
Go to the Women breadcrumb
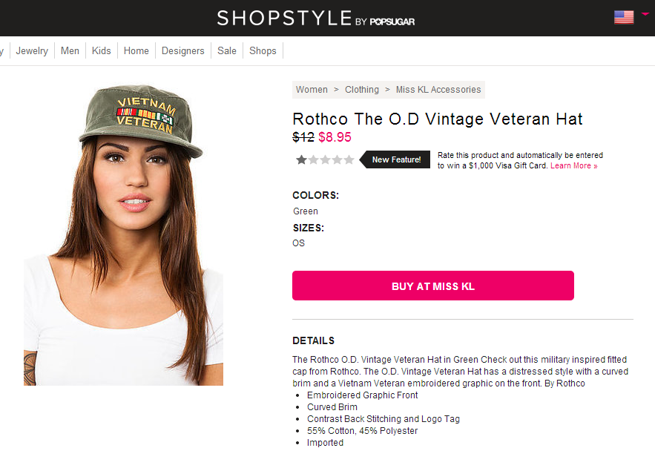coord(312,90)
